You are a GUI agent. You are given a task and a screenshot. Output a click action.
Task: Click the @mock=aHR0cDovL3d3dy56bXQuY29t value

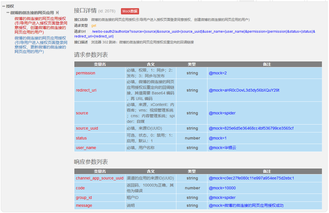[244, 90]
